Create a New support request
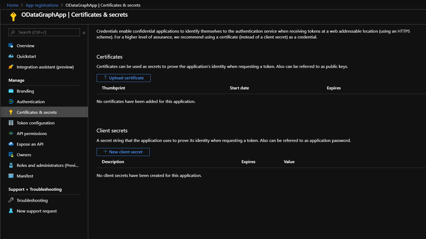Image resolution: width=426 pixels, height=239 pixels. click(44, 211)
